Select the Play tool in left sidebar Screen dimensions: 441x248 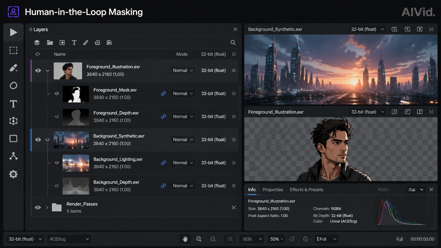point(13,32)
